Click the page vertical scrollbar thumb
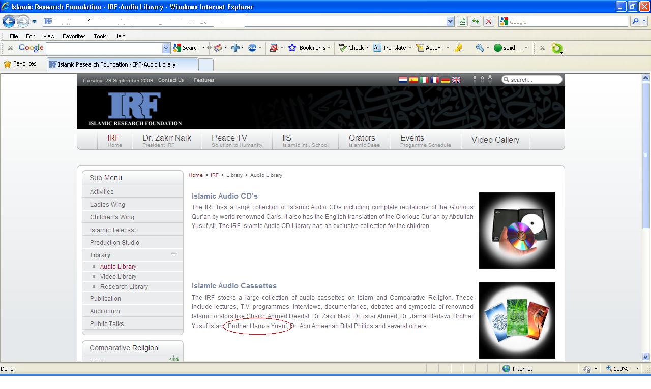Image resolution: width=651 pixels, height=389 pixels. coord(646,155)
